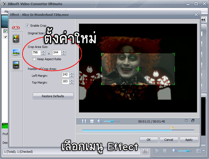Click the crop width field 798

coord(36,52)
